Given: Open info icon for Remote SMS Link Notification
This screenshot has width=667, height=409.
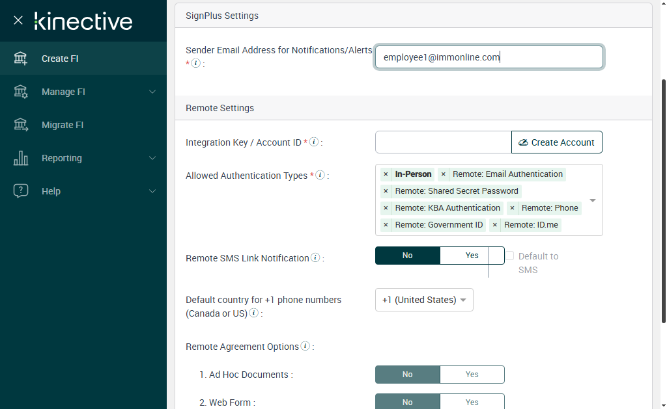Looking at the screenshot, I should point(315,257).
